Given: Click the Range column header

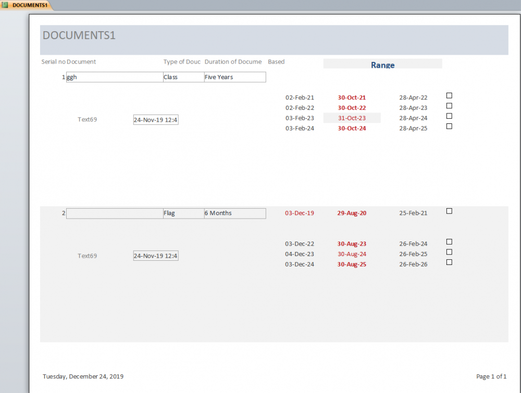Looking at the screenshot, I should tap(382, 65).
